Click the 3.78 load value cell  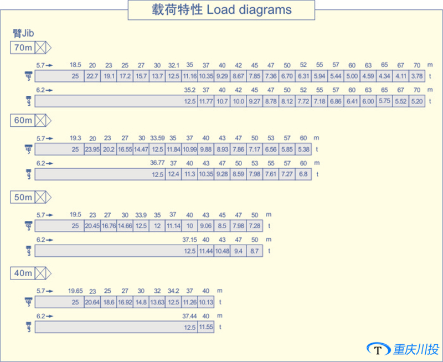tap(417, 76)
